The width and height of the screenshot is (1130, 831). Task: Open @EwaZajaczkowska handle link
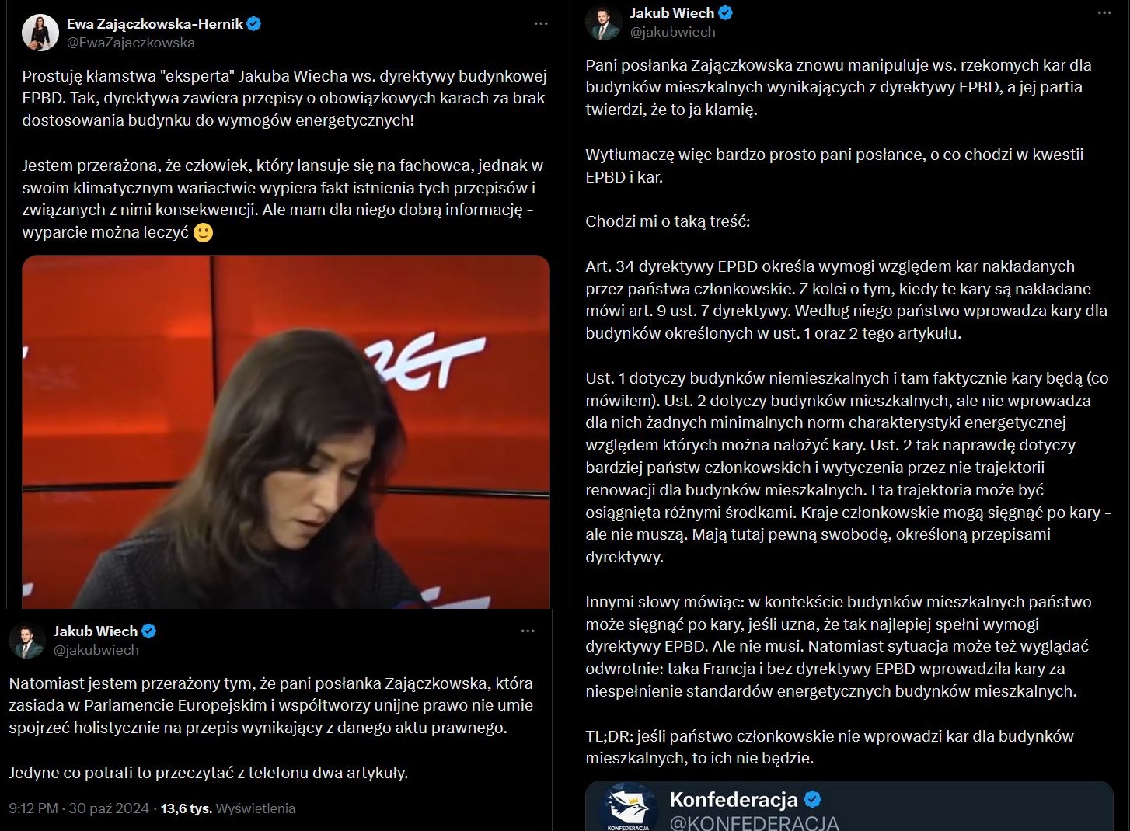point(131,43)
